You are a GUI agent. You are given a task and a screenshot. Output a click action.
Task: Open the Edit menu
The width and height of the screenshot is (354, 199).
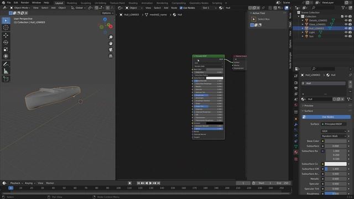(16, 3)
